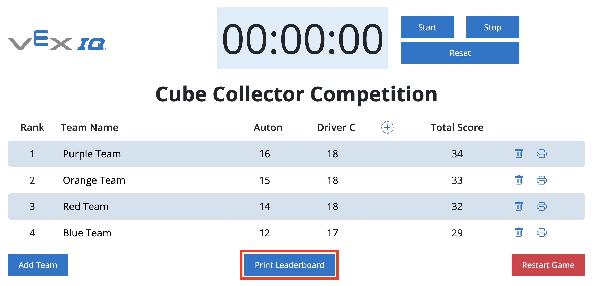Select the Total Score column header
This screenshot has width=592, height=286.
point(457,127)
